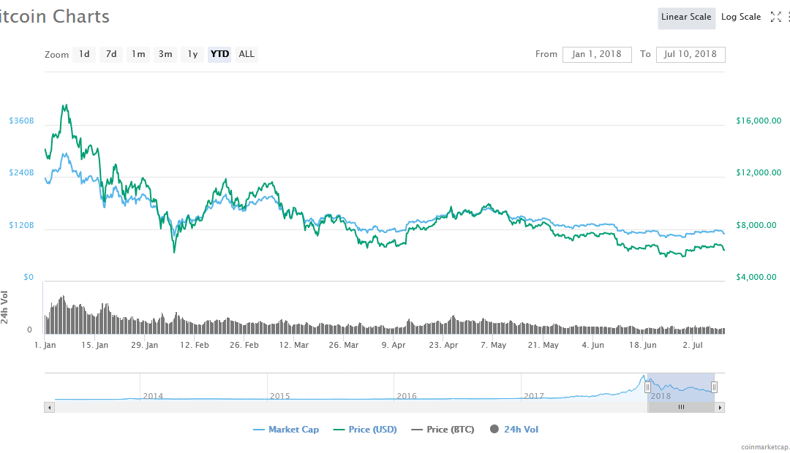This screenshot has width=790, height=453.
Task: Click the $360B market cap axis label
Action: pos(22,121)
